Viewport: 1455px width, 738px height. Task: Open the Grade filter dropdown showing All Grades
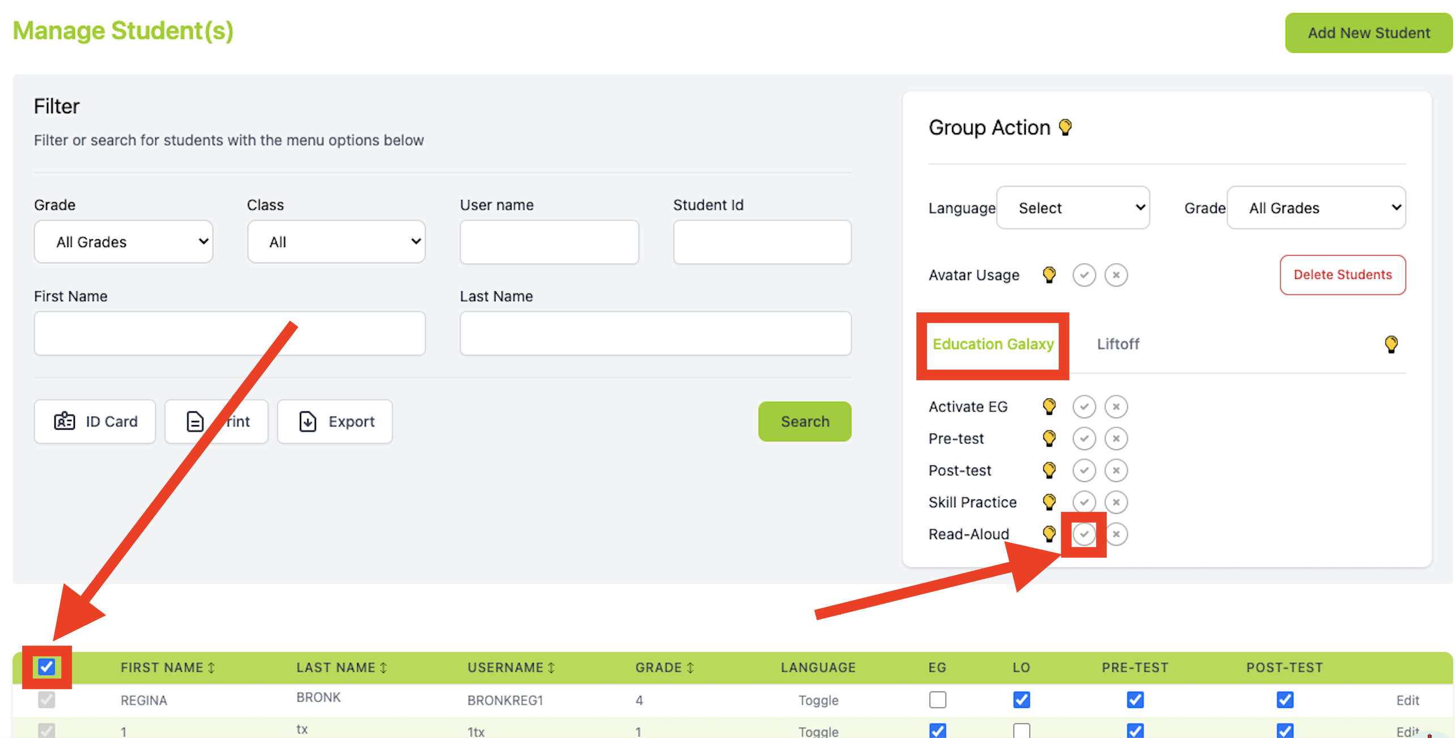[123, 241]
